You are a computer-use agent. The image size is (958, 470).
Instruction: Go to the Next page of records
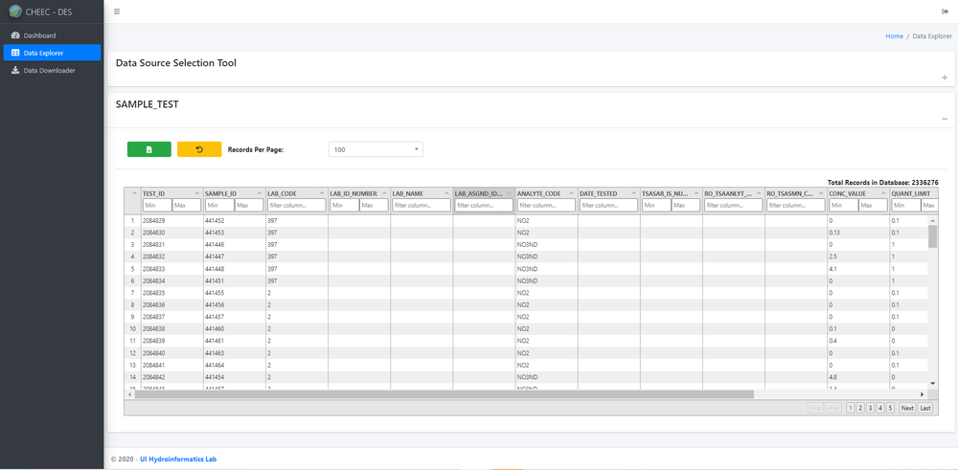point(906,408)
